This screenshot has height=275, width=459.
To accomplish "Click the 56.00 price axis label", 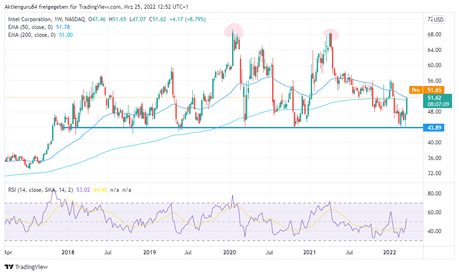I will [435, 81].
